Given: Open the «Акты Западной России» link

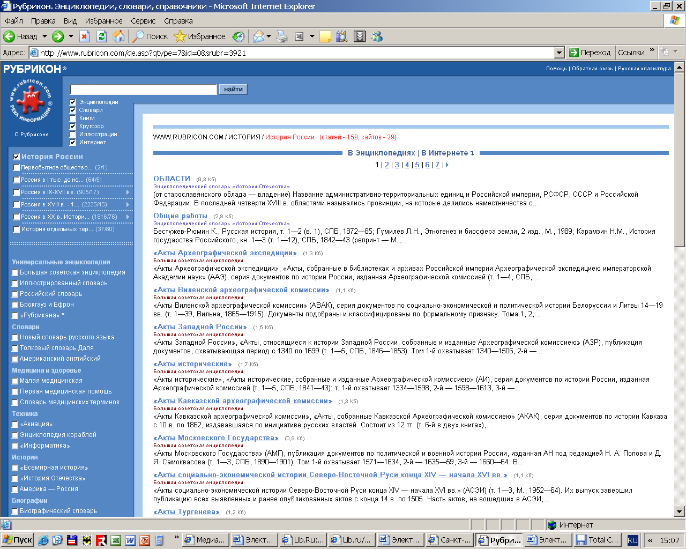Looking at the screenshot, I should [x=200, y=327].
